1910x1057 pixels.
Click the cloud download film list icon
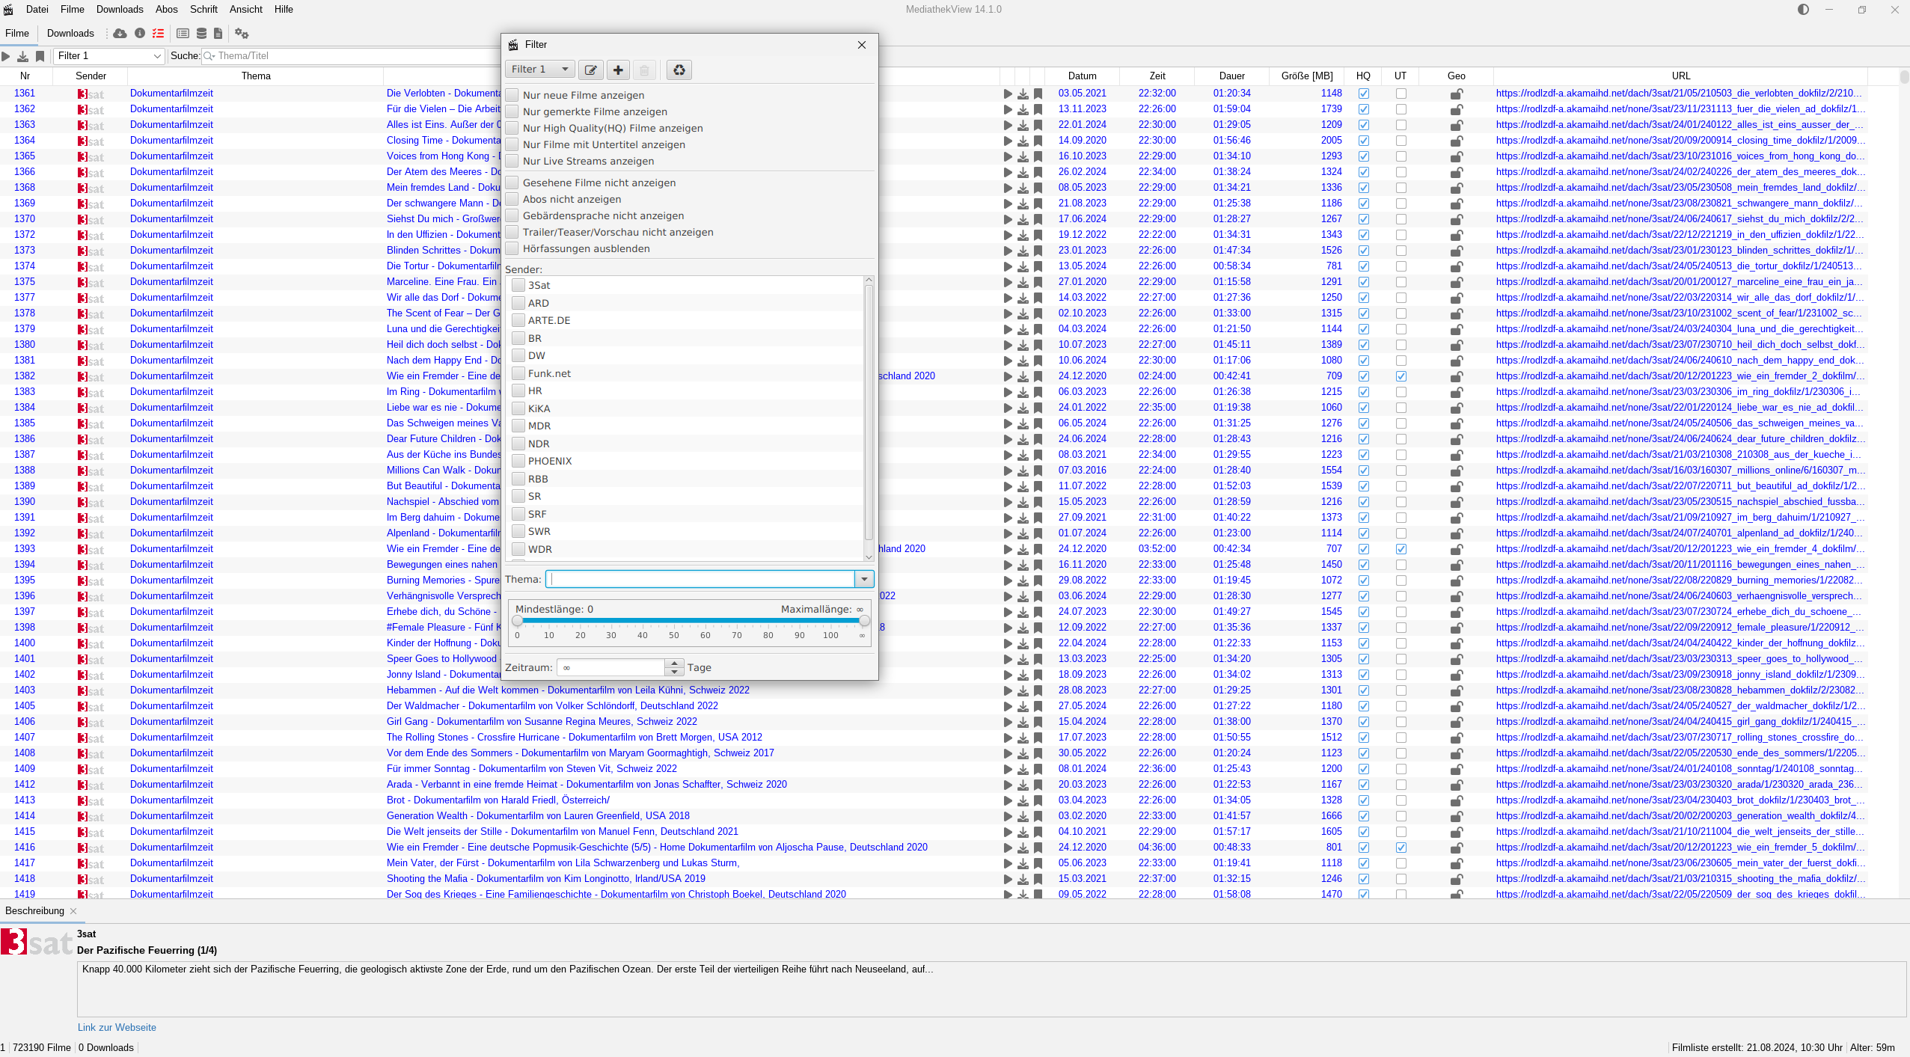coord(120,34)
